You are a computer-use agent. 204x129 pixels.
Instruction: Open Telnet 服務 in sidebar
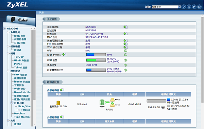pos(21,68)
